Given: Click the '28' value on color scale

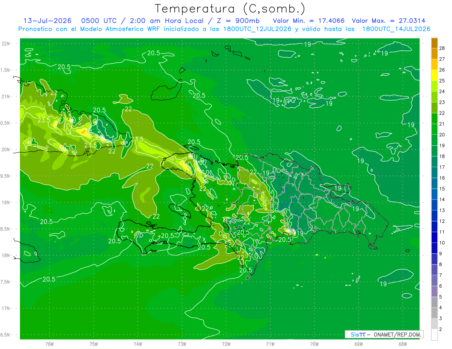Looking at the screenshot, I should pos(442,48).
